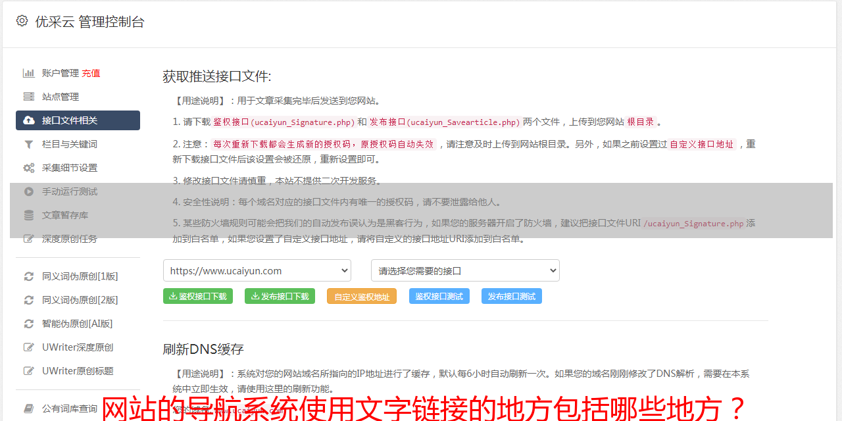Click the edit icon for UWriter深度原创
Screen dimensions: 842x421
tap(29, 347)
